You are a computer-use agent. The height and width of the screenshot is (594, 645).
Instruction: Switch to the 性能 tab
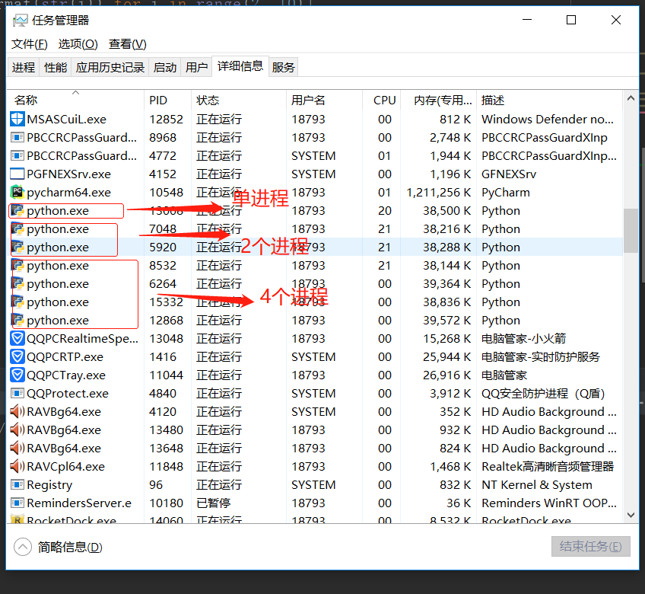point(56,67)
